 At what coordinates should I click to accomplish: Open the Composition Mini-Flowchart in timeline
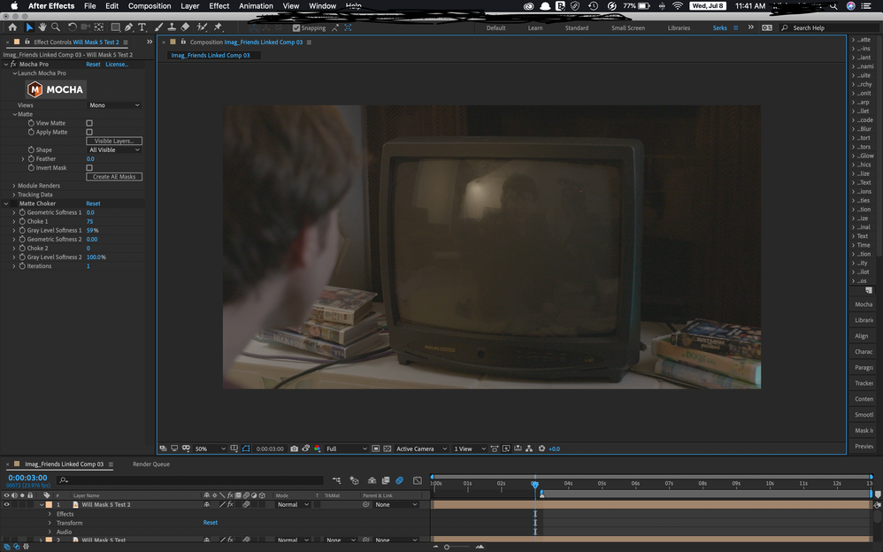pos(336,480)
